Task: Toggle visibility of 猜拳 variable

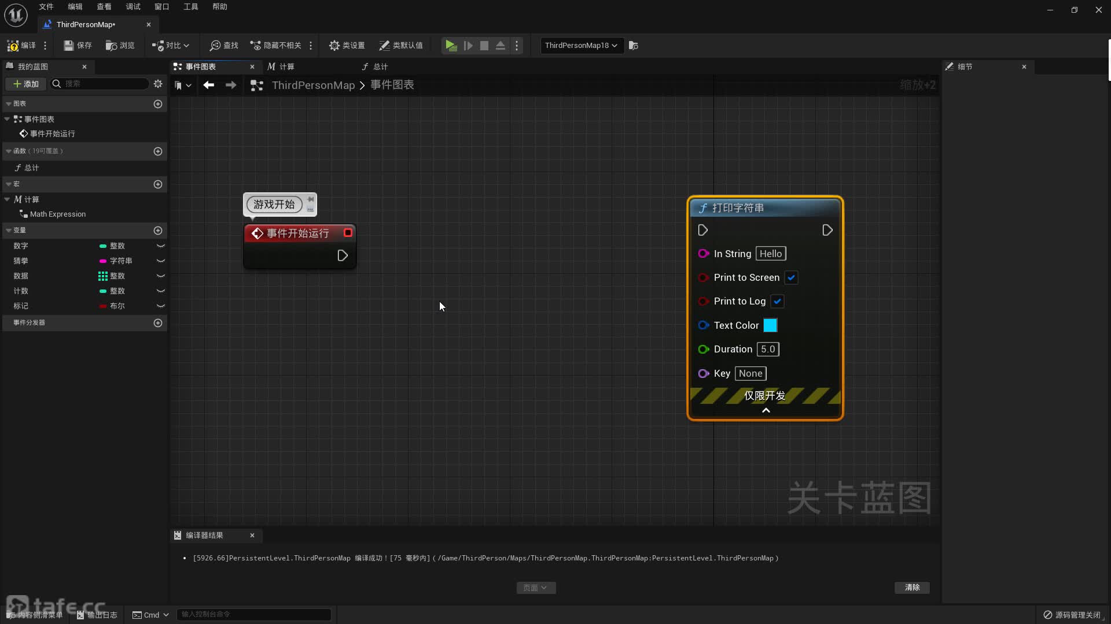Action: pyautogui.click(x=161, y=261)
